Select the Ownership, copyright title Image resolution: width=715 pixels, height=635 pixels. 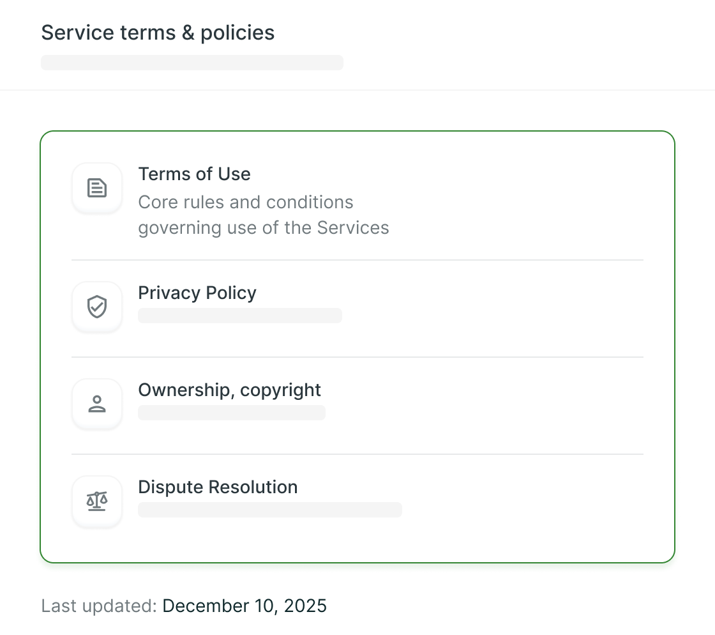(x=230, y=390)
